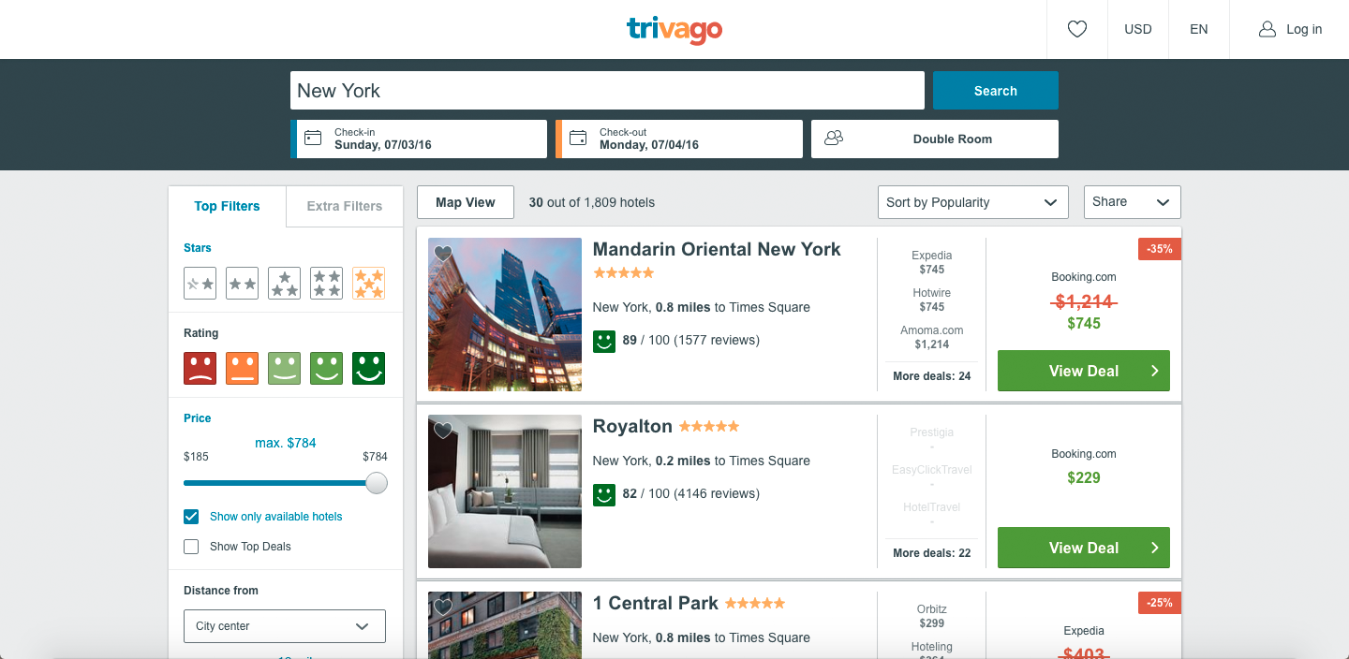
Task: Switch to the Extra Filters tab
Action: 345,206
